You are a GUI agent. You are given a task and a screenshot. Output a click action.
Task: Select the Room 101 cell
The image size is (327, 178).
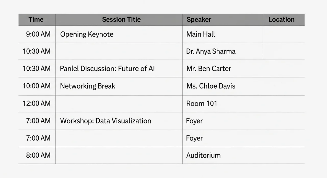click(x=243, y=104)
